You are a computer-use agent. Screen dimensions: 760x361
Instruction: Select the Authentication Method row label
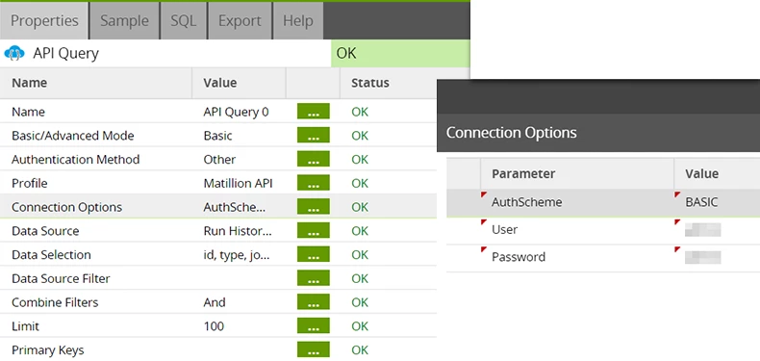[76, 160]
